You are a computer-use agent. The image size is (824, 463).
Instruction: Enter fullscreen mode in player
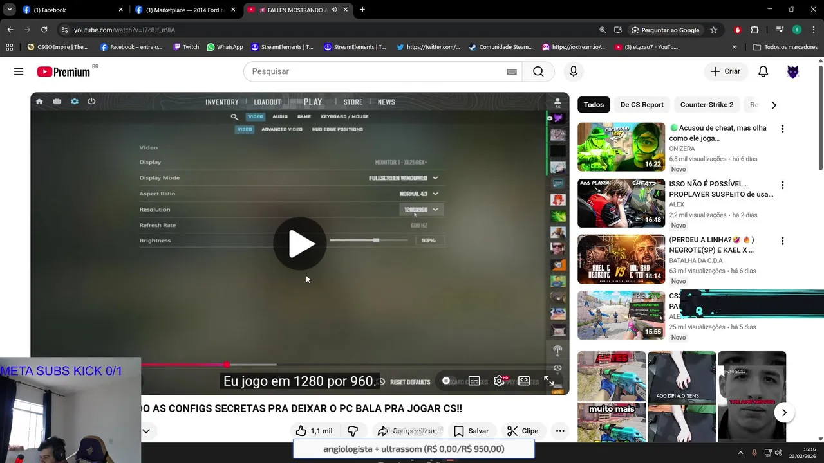pyautogui.click(x=549, y=381)
